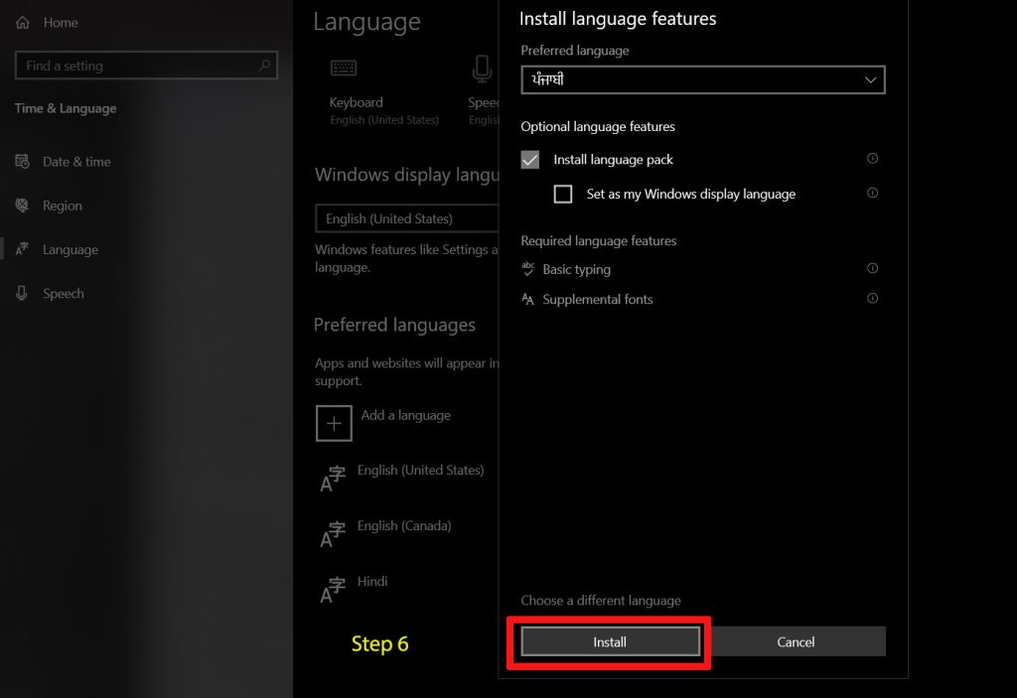Show info for Install language pack
The height and width of the screenshot is (698, 1017).
872,158
